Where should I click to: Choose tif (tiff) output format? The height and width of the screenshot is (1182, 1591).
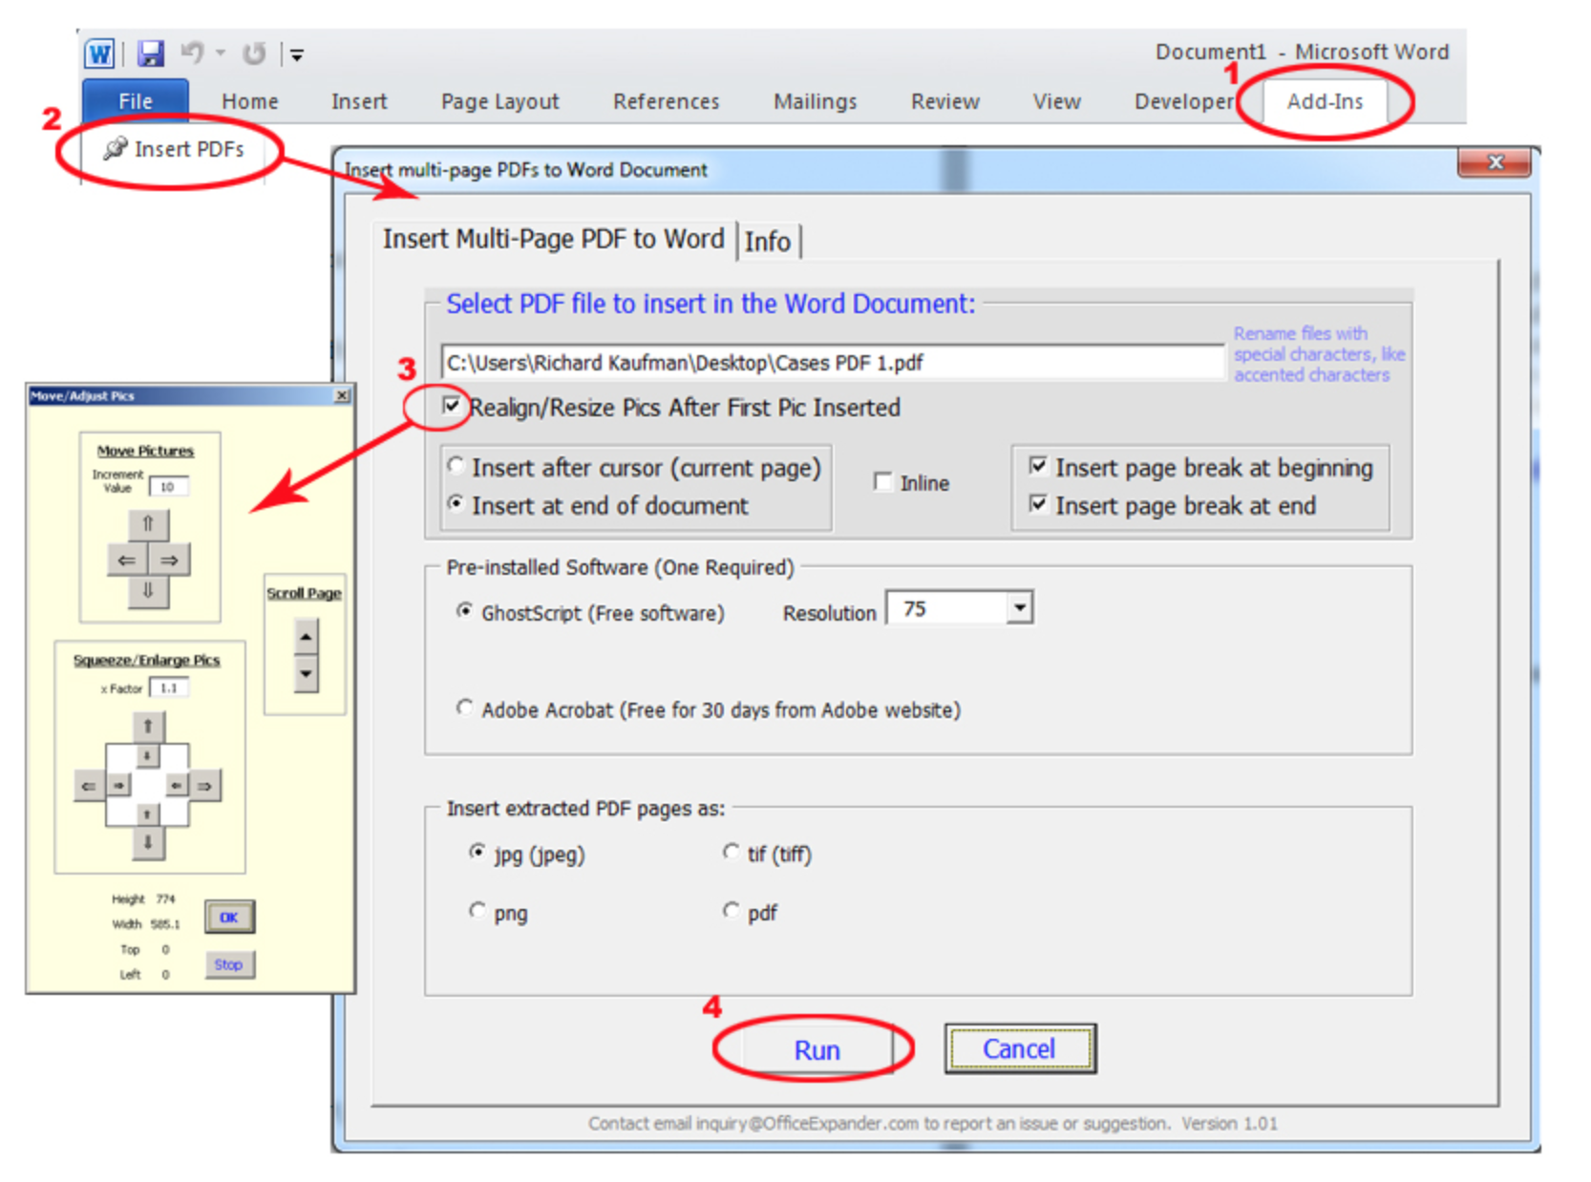point(732,852)
